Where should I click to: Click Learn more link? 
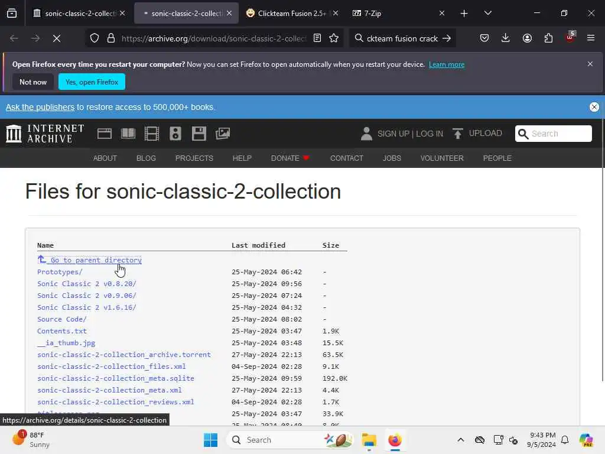(447, 64)
